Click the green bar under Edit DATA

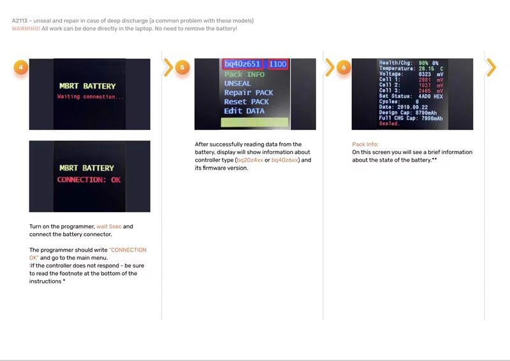(x=254, y=122)
